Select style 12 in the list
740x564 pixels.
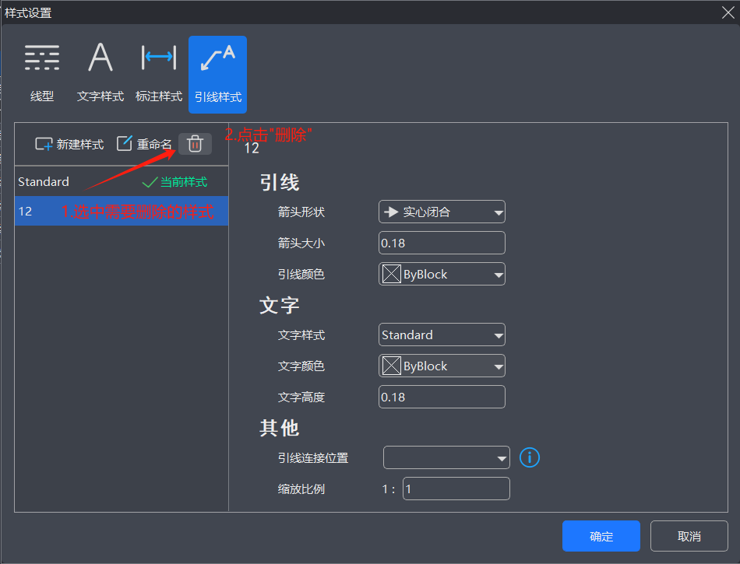click(x=26, y=212)
